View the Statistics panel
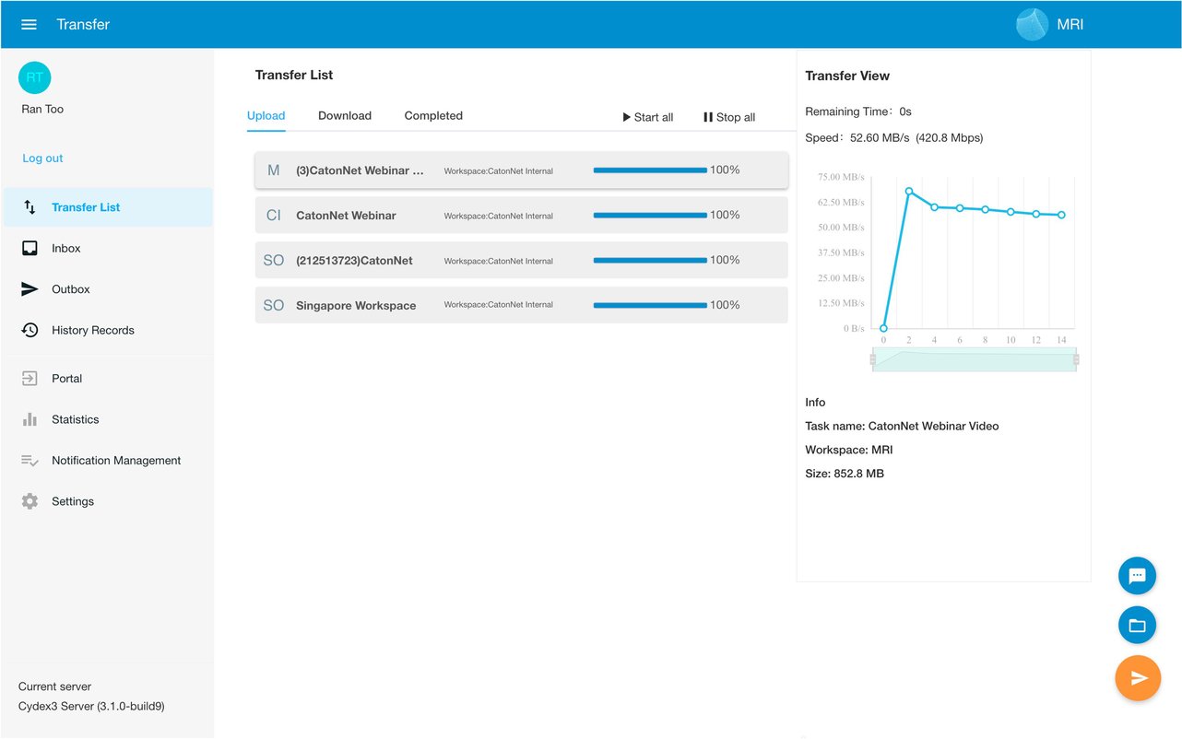 tap(75, 419)
